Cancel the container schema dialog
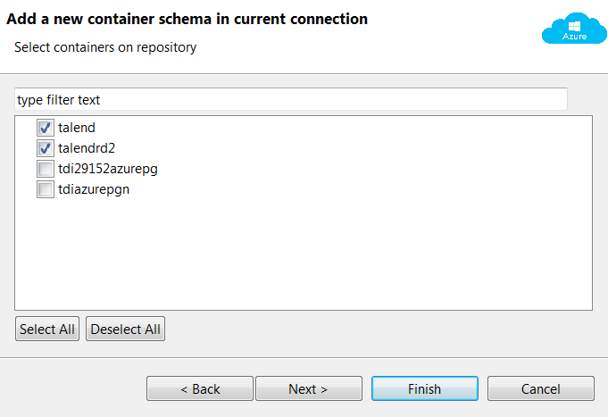 tap(541, 389)
